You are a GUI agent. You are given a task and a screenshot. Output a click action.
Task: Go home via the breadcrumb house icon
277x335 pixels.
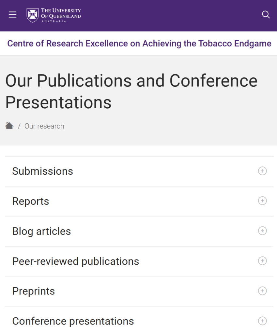pyautogui.click(x=9, y=126)
